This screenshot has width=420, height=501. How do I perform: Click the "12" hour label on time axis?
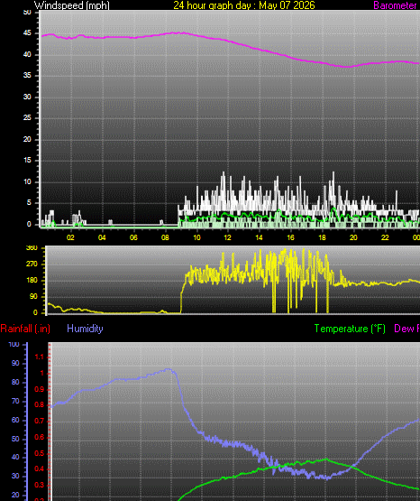pos(227,237)
